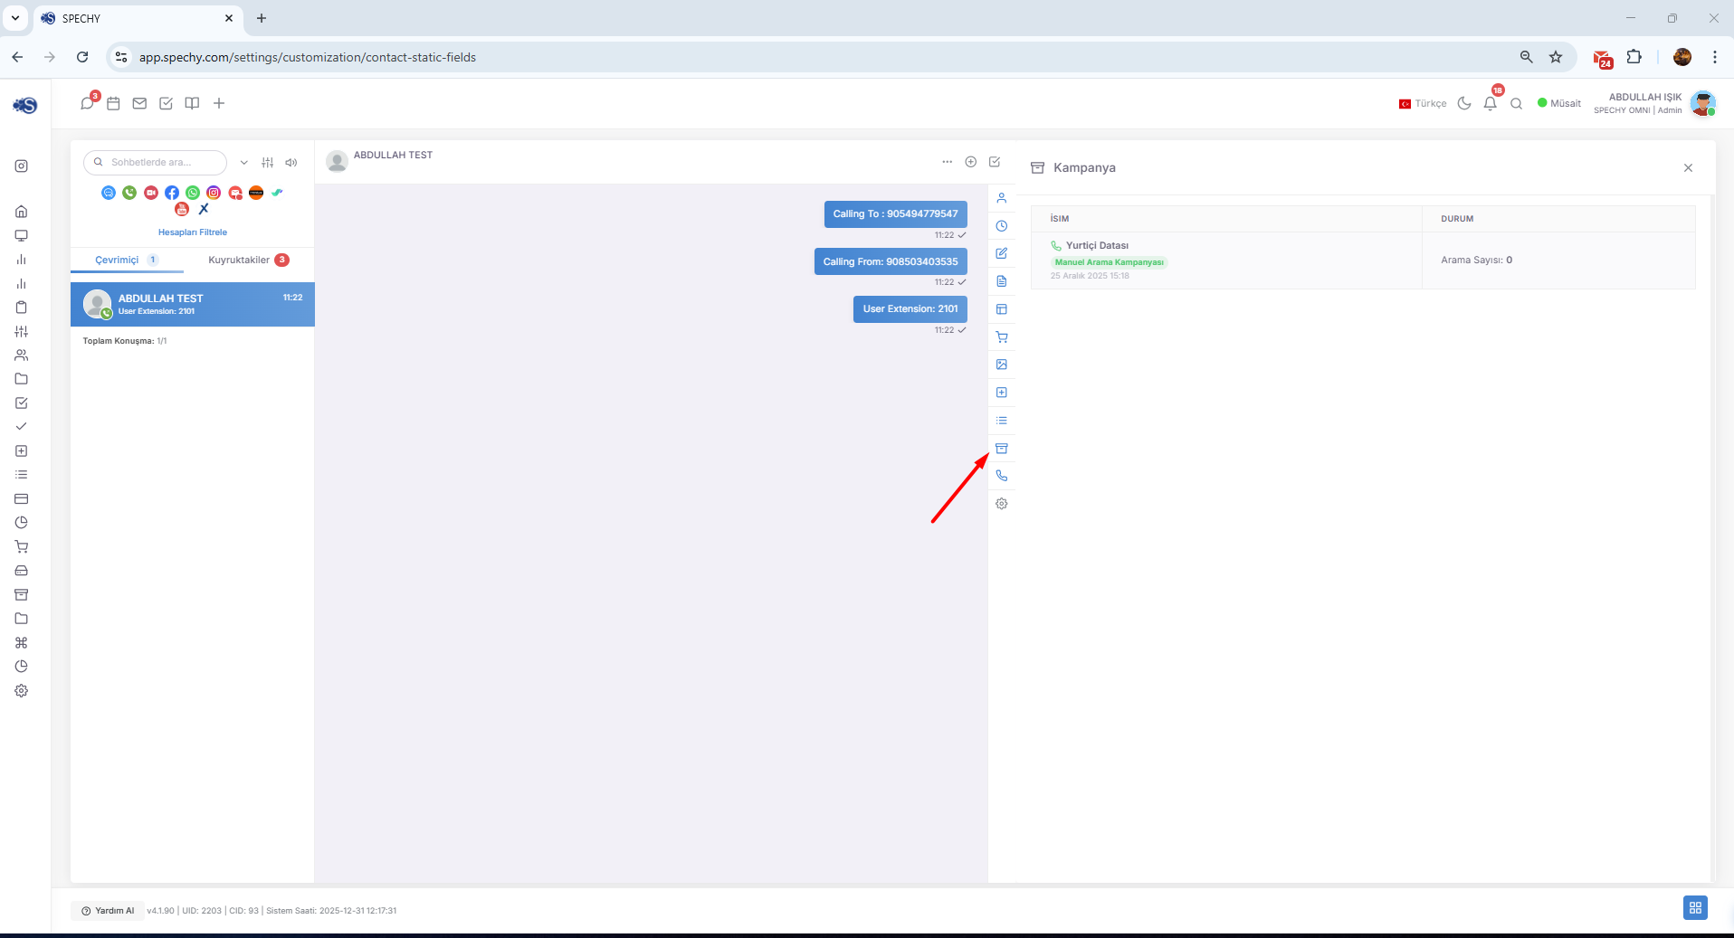
Task: Open the command symbol icon in left sidebar
Action: point(22,643)
